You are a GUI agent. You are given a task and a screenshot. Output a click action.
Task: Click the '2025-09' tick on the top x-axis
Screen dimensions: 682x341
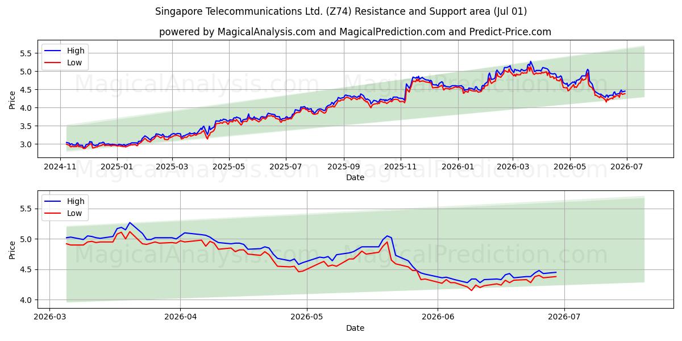[x=344, y=167]
